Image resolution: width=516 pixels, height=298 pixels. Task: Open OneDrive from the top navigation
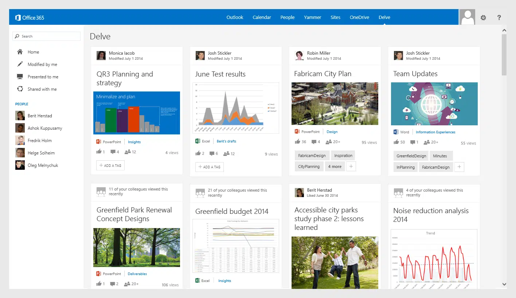(x=360, y=17)
